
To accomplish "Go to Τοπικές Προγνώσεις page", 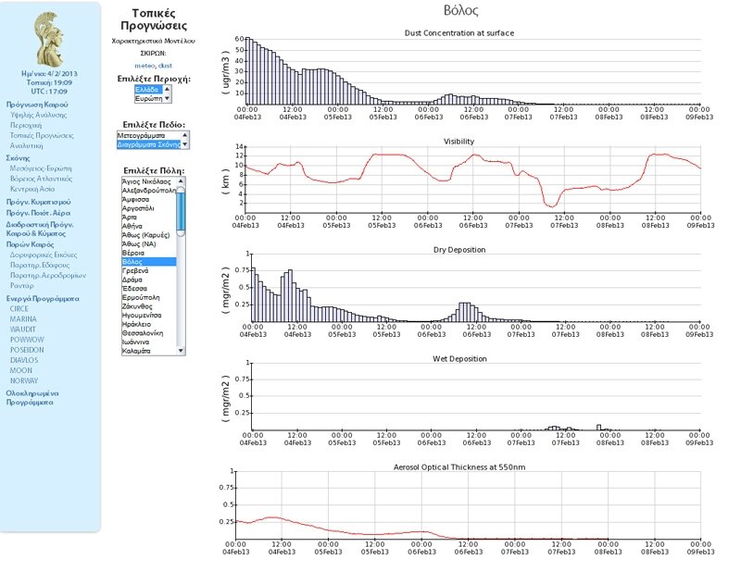I will pos(42,135).
